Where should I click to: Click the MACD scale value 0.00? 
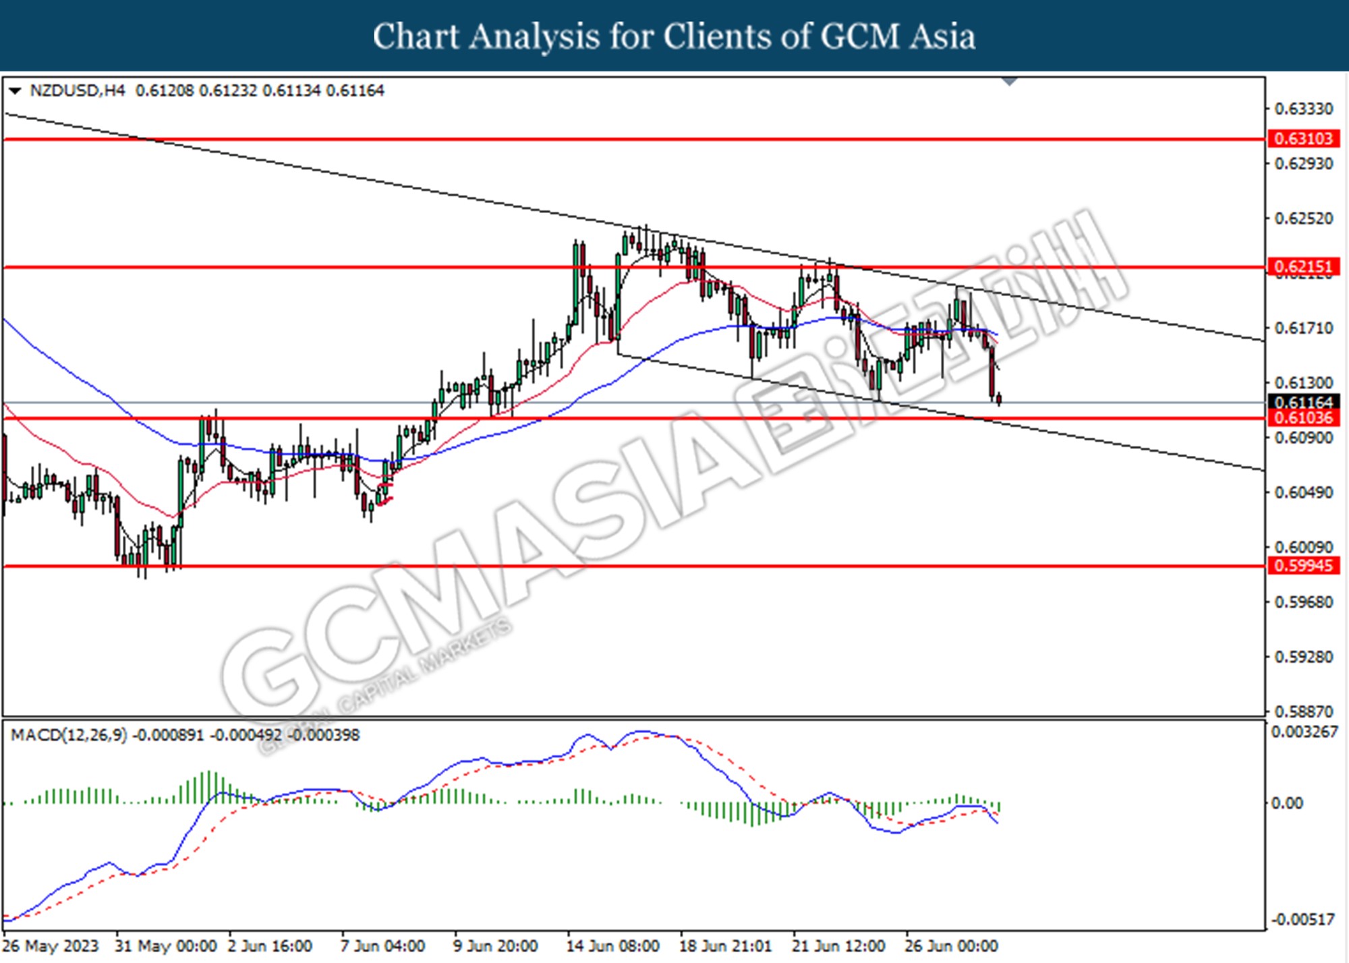pos(1287,803)
